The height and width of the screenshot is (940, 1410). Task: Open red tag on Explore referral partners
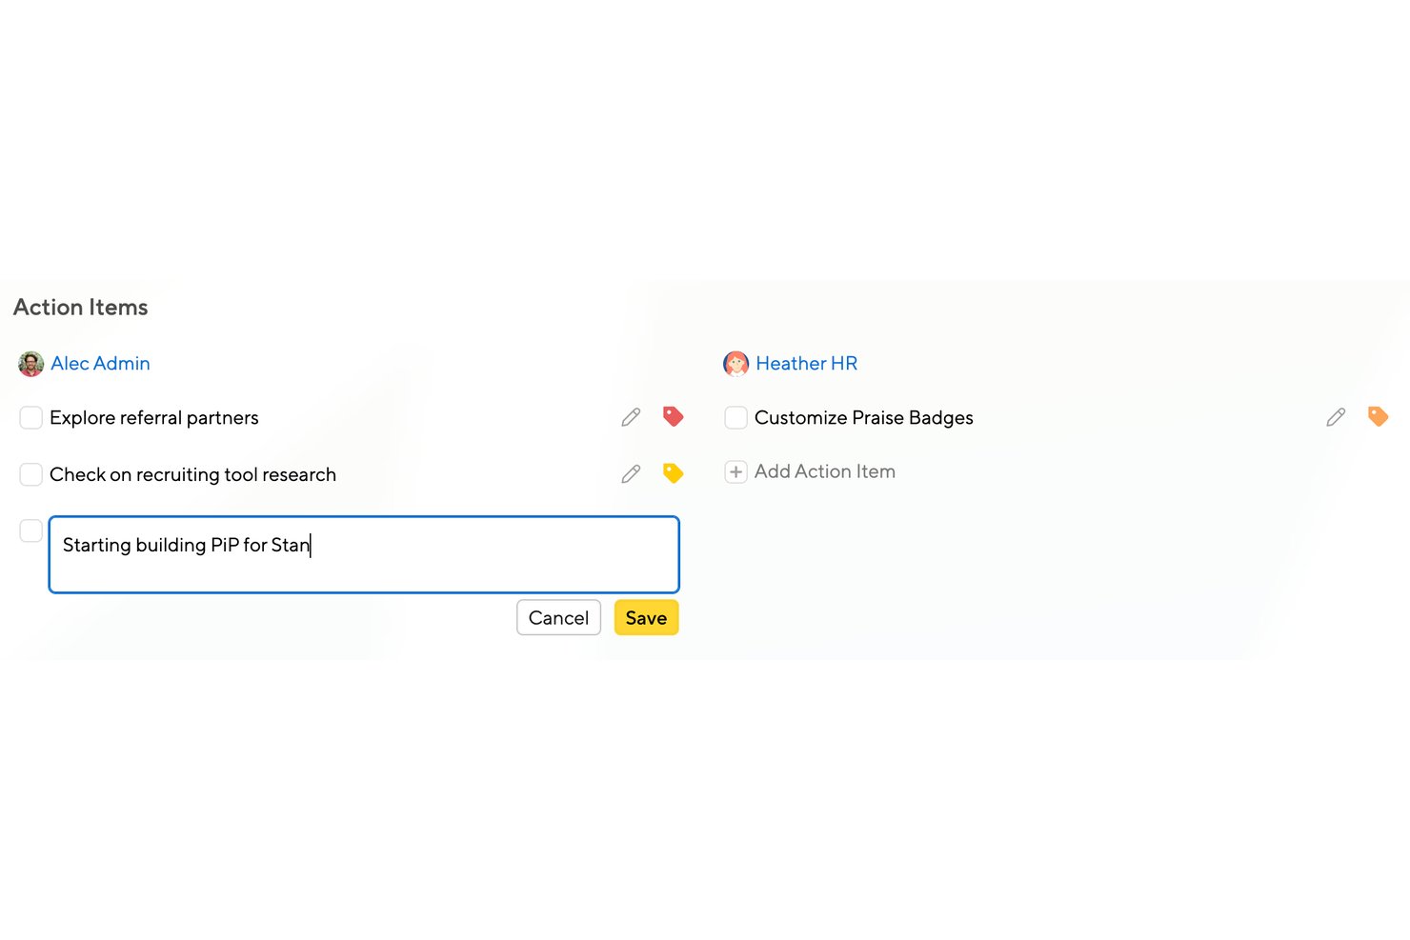point(673,416)
